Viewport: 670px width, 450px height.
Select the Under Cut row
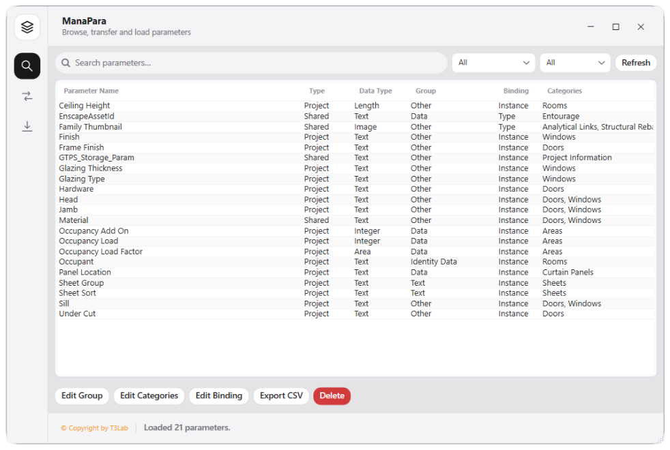[x=355, y=314]
